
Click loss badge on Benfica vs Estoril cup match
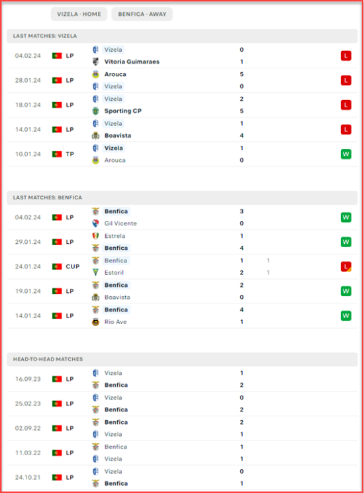tap(345, 266)
